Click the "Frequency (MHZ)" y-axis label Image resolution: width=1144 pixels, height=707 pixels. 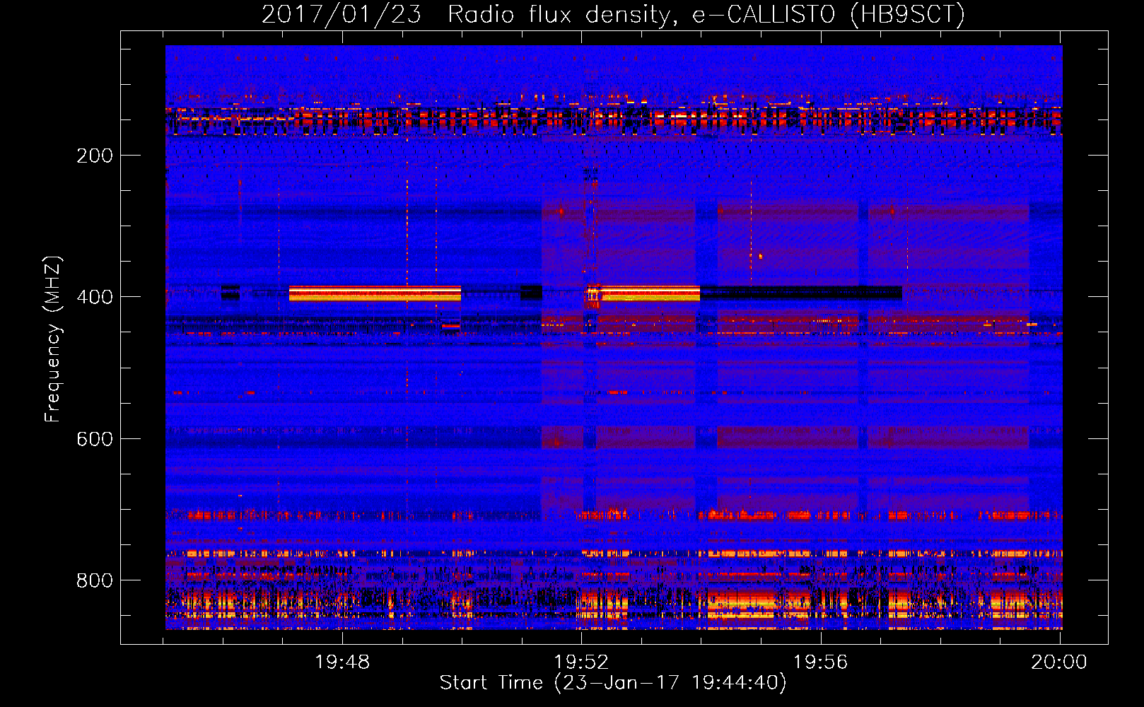tap(52, 339)
